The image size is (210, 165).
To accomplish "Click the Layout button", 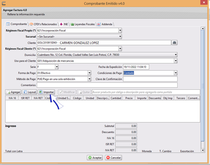I will click(30, 92).
